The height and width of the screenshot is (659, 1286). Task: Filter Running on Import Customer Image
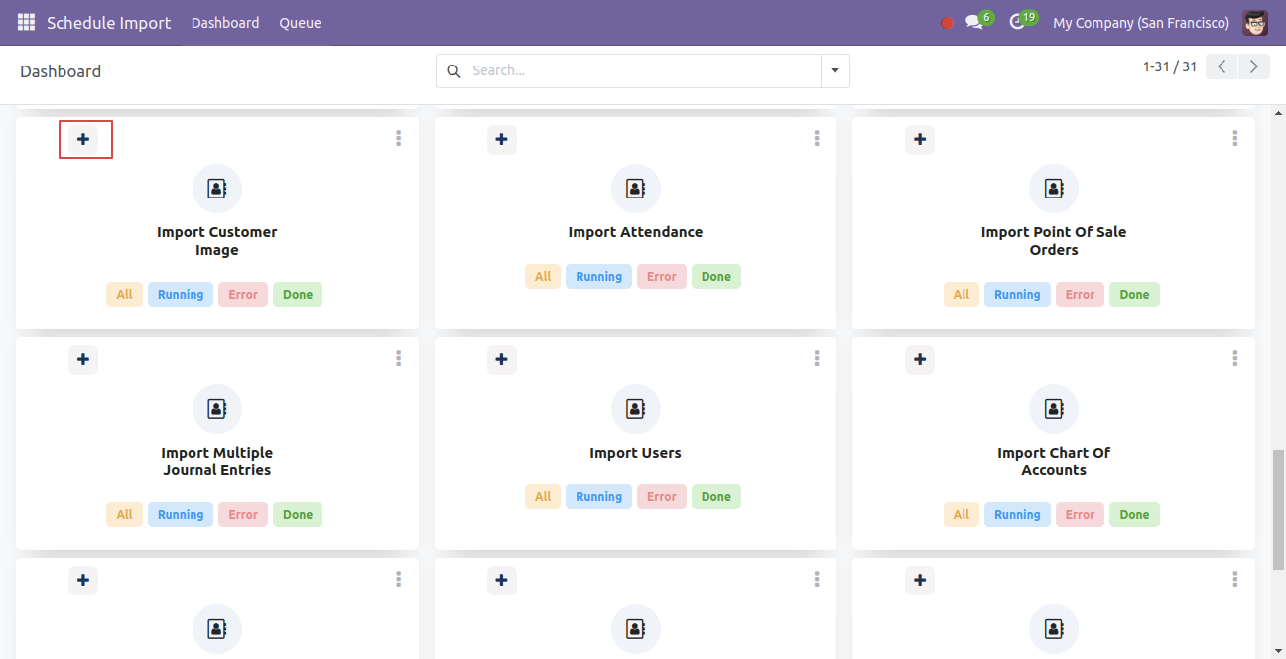(x=181, y=295)
